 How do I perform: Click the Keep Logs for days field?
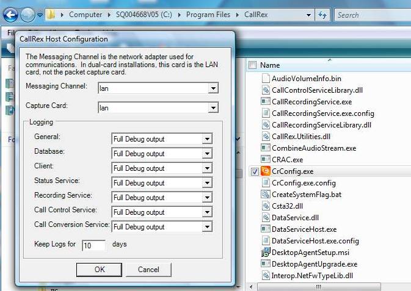94,245
